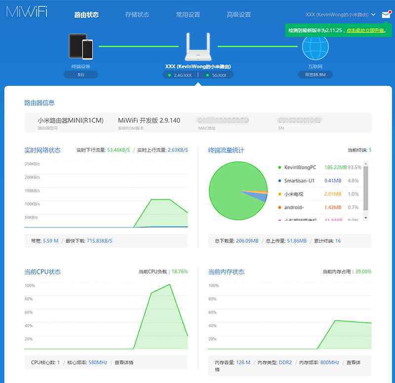Click the router device icon
The width and height of the screenshot is (395, 383).
tap(198, 47)
